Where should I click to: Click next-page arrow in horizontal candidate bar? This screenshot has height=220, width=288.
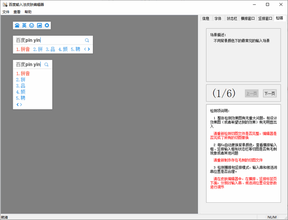point(89,49)
